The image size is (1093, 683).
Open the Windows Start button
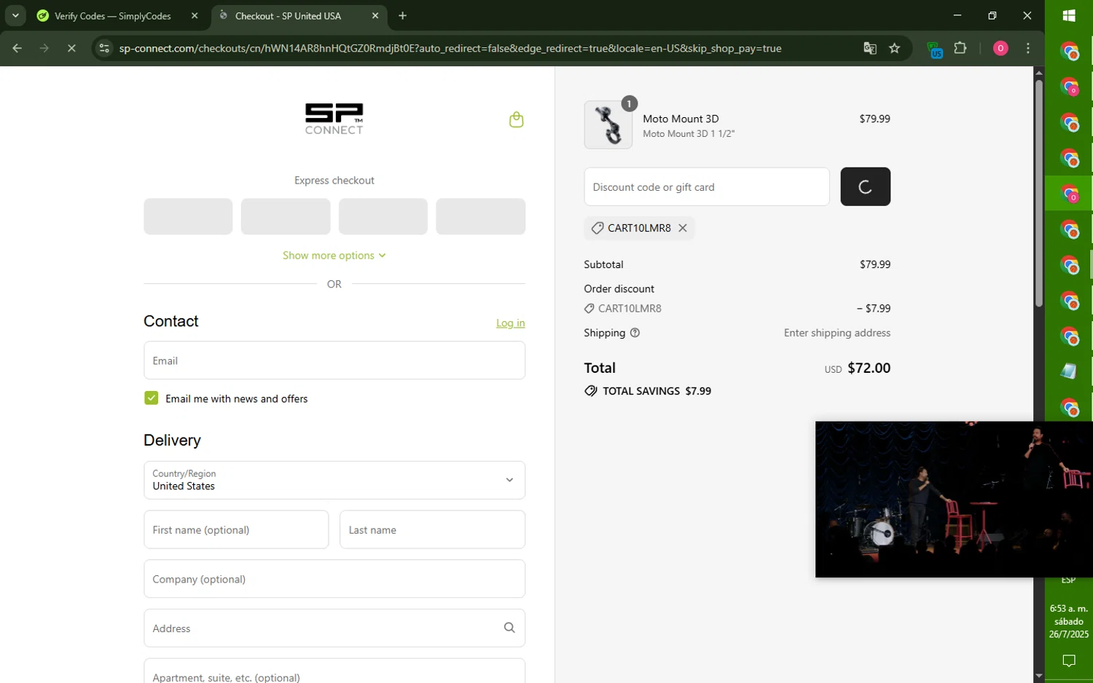coord(1069,15)
